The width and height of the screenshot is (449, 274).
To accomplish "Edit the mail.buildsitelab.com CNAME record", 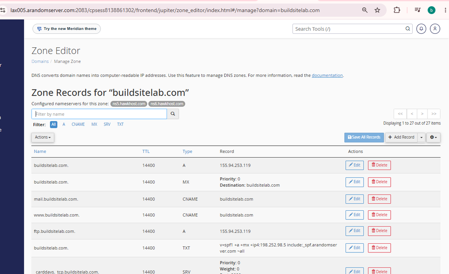I will point(354,199).
